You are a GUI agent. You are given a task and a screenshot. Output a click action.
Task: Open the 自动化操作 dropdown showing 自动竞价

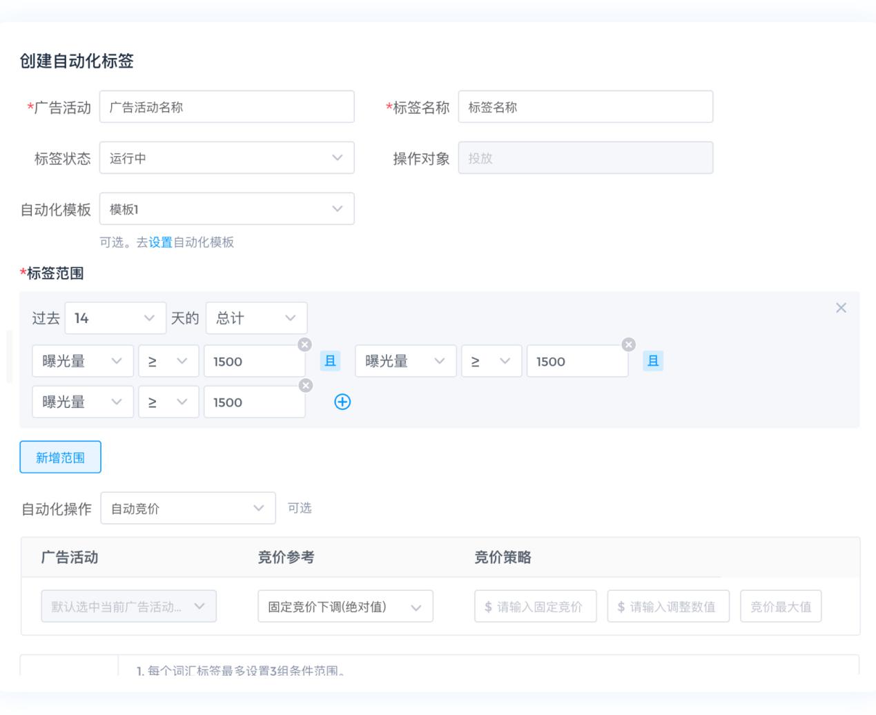pos(188,509)
